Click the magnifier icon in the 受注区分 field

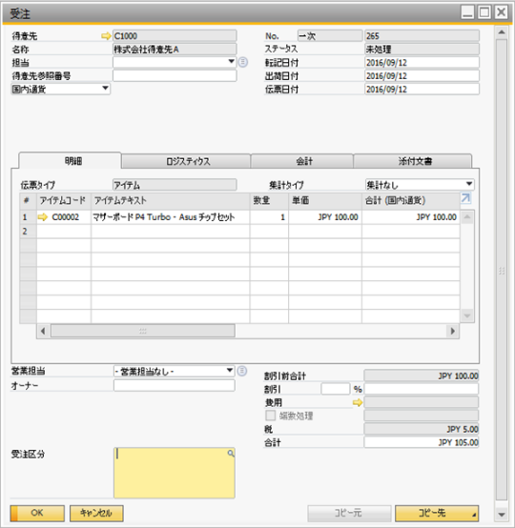pos(231,454)
